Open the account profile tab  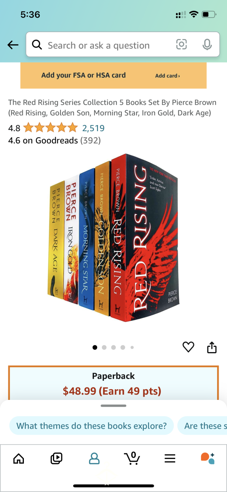(94, 459)
